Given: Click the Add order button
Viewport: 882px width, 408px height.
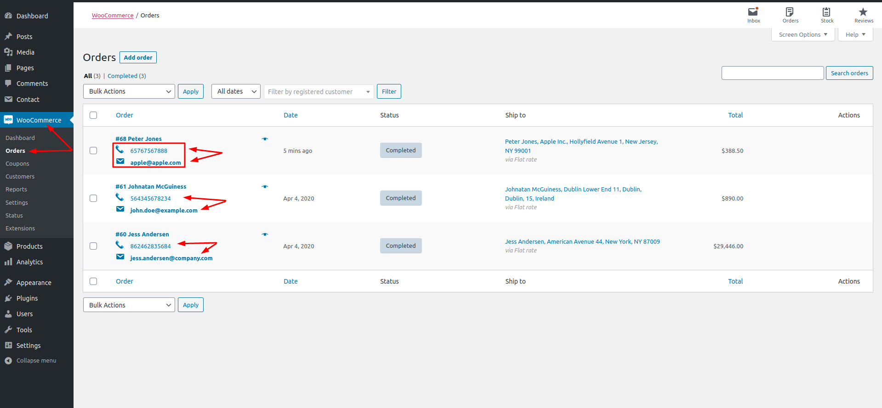Looking at the screenshot, I should point(138,57).
